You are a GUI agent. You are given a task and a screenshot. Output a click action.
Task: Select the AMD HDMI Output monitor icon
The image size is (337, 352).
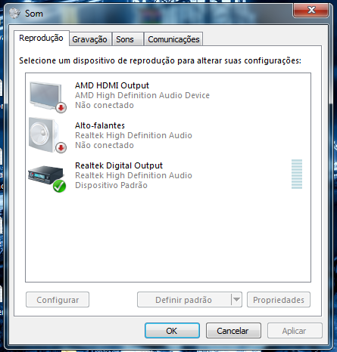pyautogui.click(x=45, y=96)
